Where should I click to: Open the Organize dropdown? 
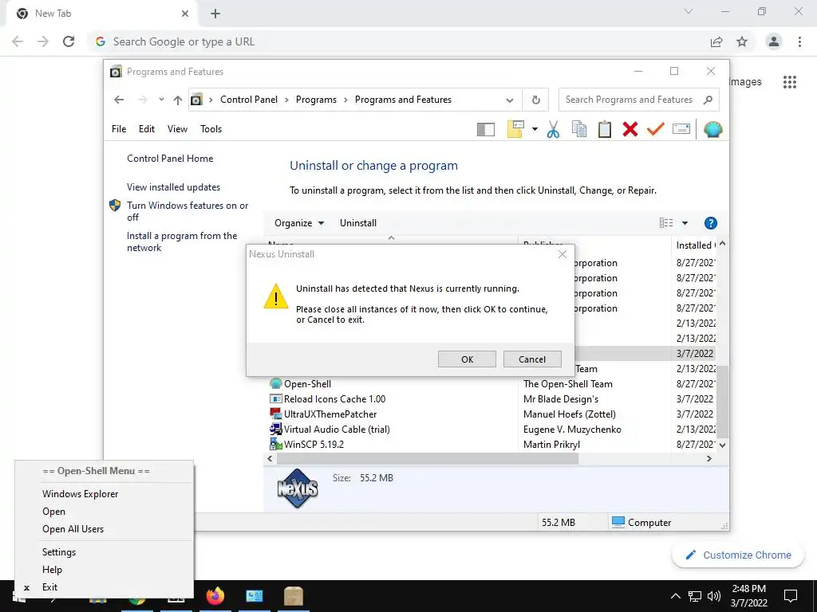click(x=299, y=223)
